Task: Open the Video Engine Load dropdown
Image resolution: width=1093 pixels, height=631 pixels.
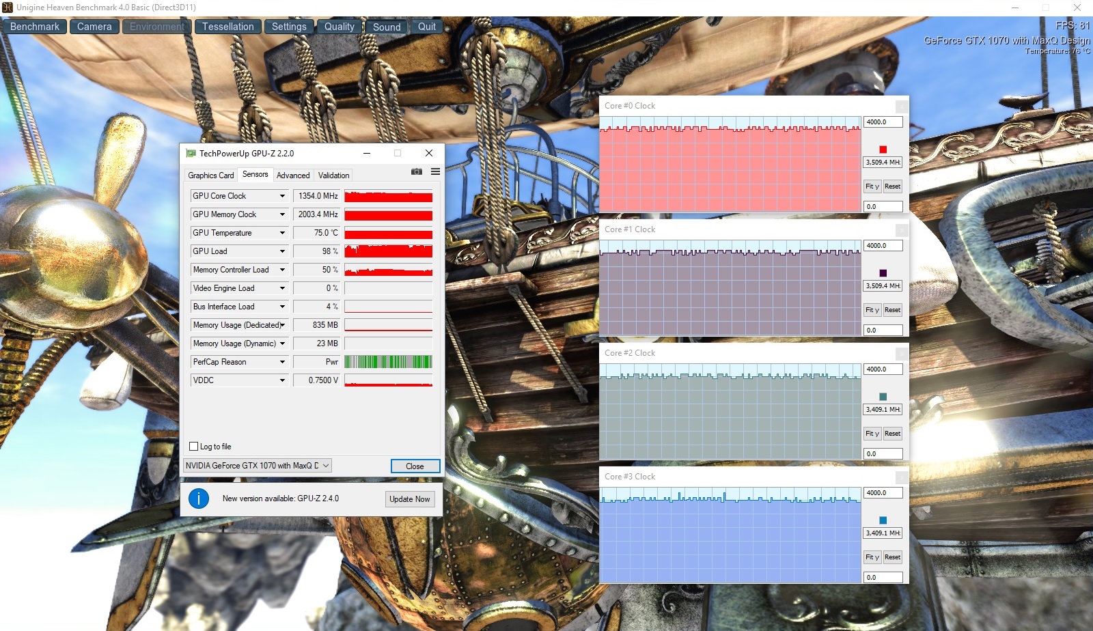Action: point(282,288)
